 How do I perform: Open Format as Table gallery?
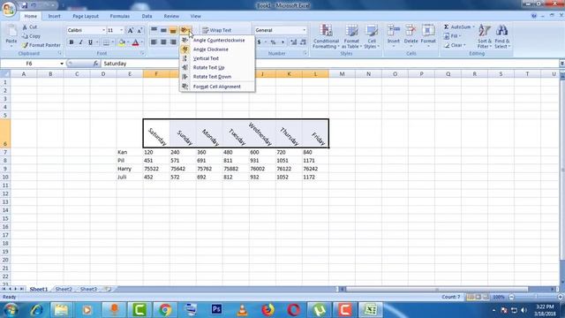351,36
